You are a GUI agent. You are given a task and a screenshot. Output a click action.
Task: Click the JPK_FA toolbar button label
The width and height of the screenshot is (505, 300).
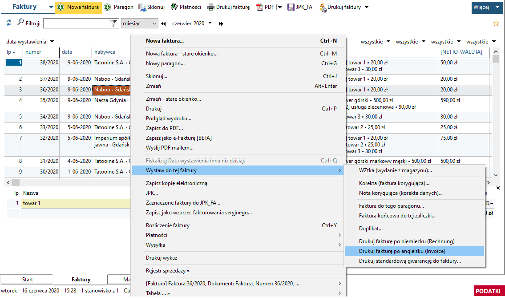pos(304,7)
